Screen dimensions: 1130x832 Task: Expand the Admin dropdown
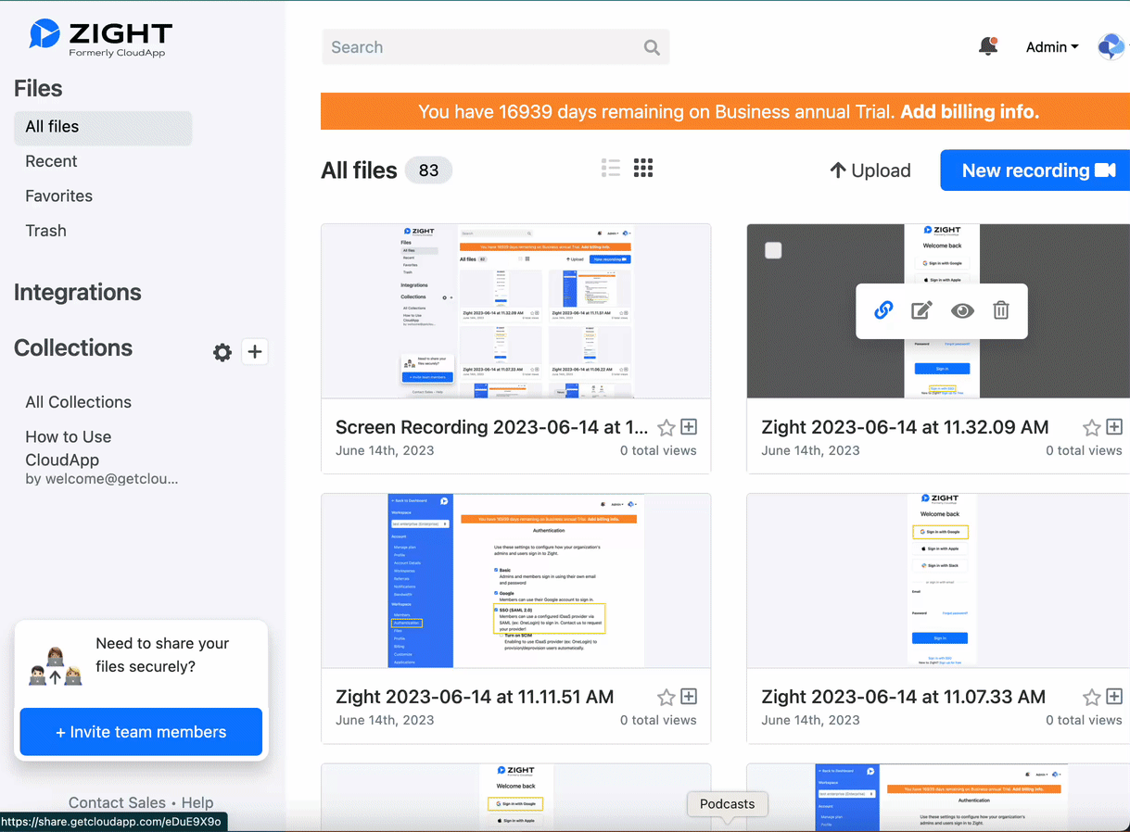1052,47
